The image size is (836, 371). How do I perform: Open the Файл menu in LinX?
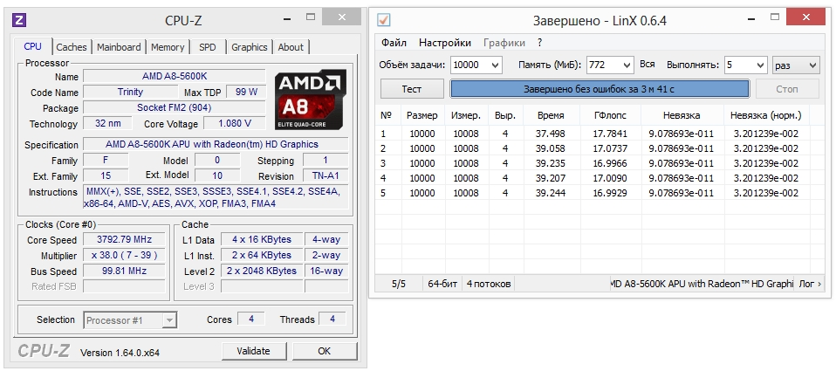pos(394,43)
